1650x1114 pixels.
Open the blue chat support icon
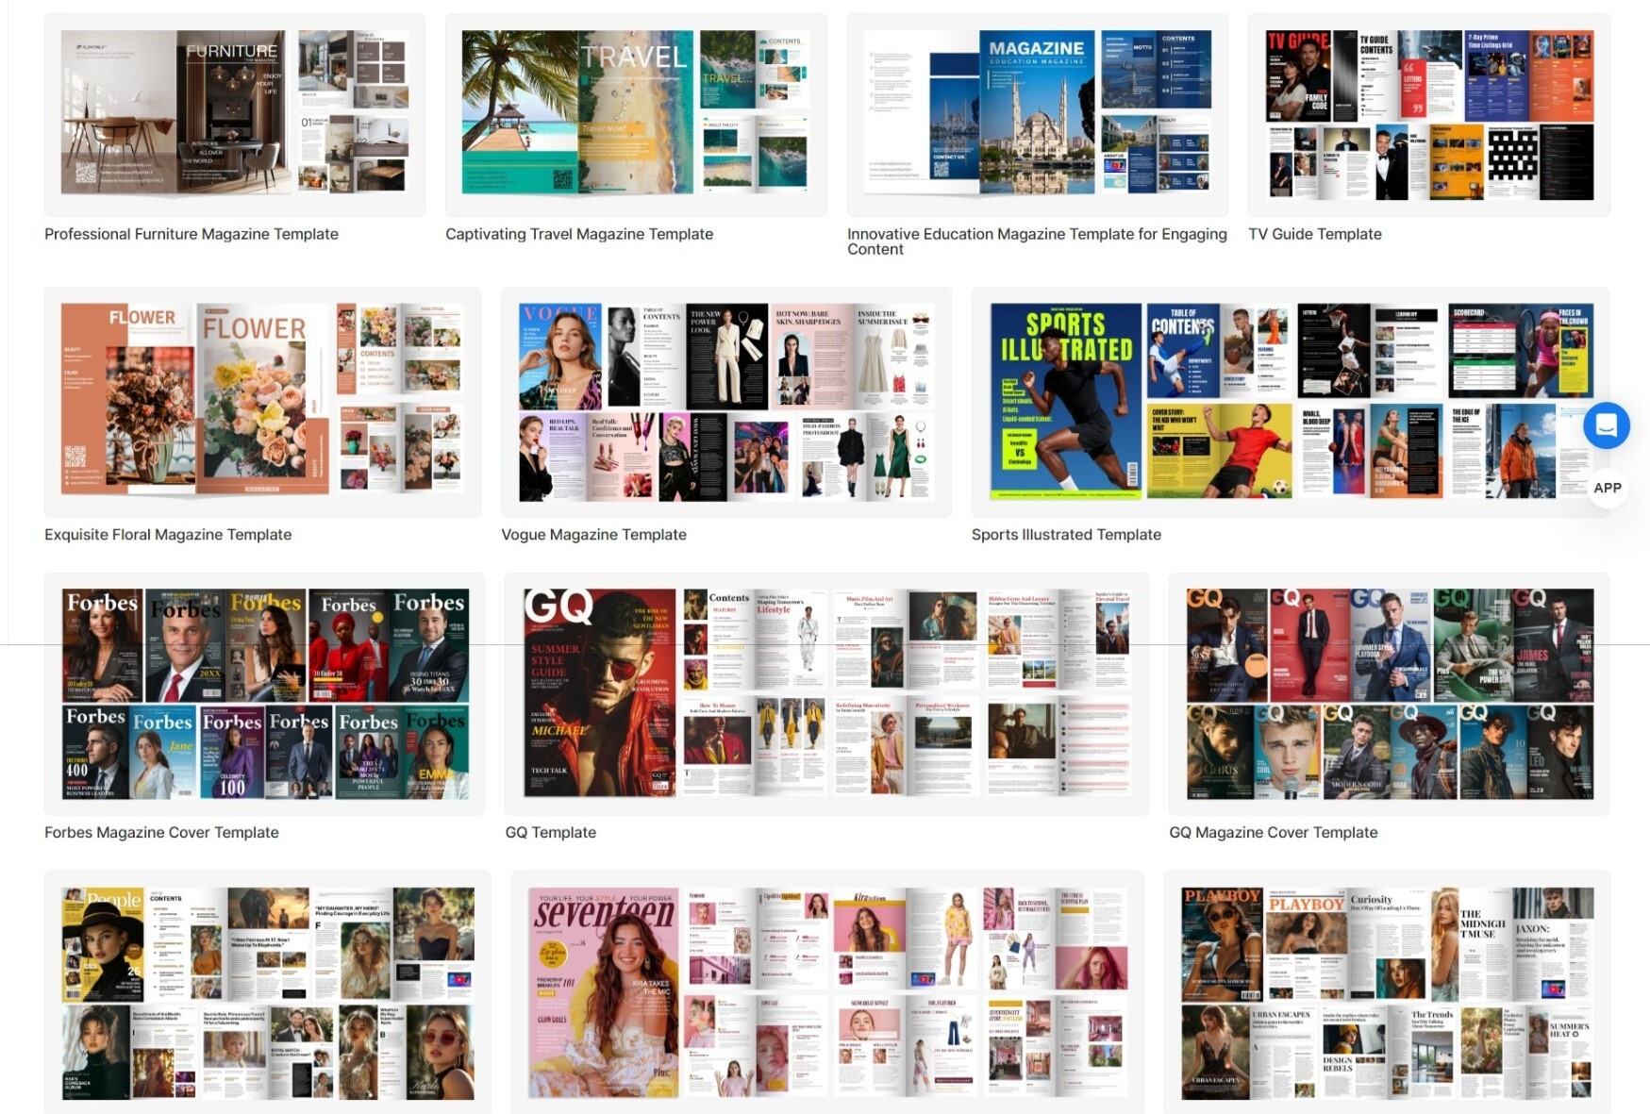point(1606,425)
